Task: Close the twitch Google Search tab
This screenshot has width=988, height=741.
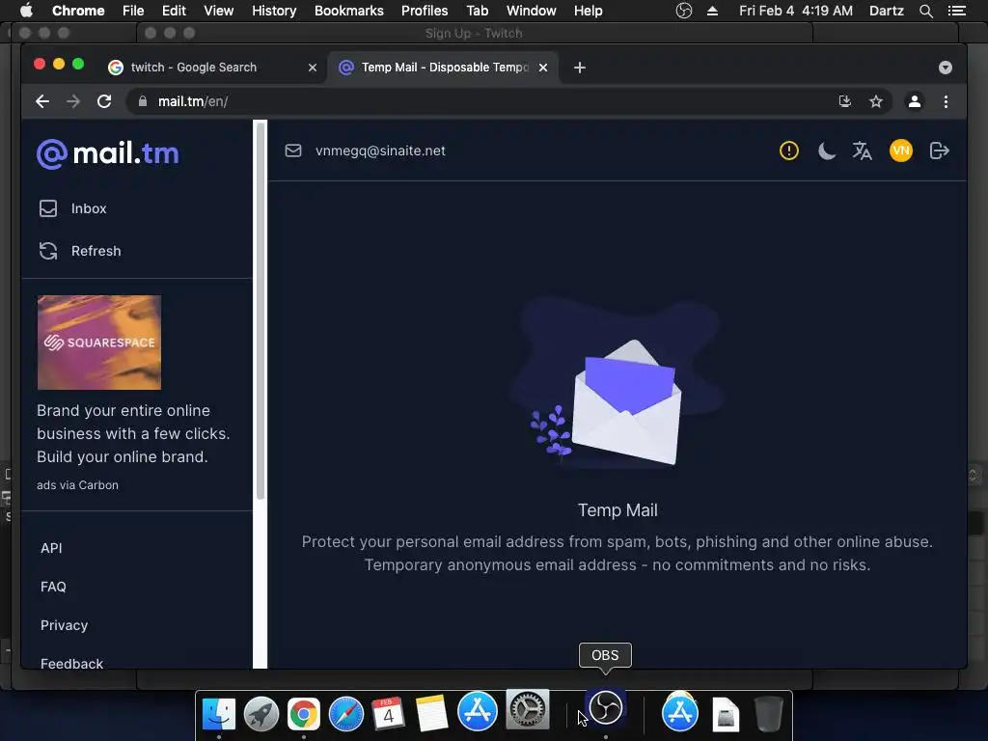Action: click(312, 68)
